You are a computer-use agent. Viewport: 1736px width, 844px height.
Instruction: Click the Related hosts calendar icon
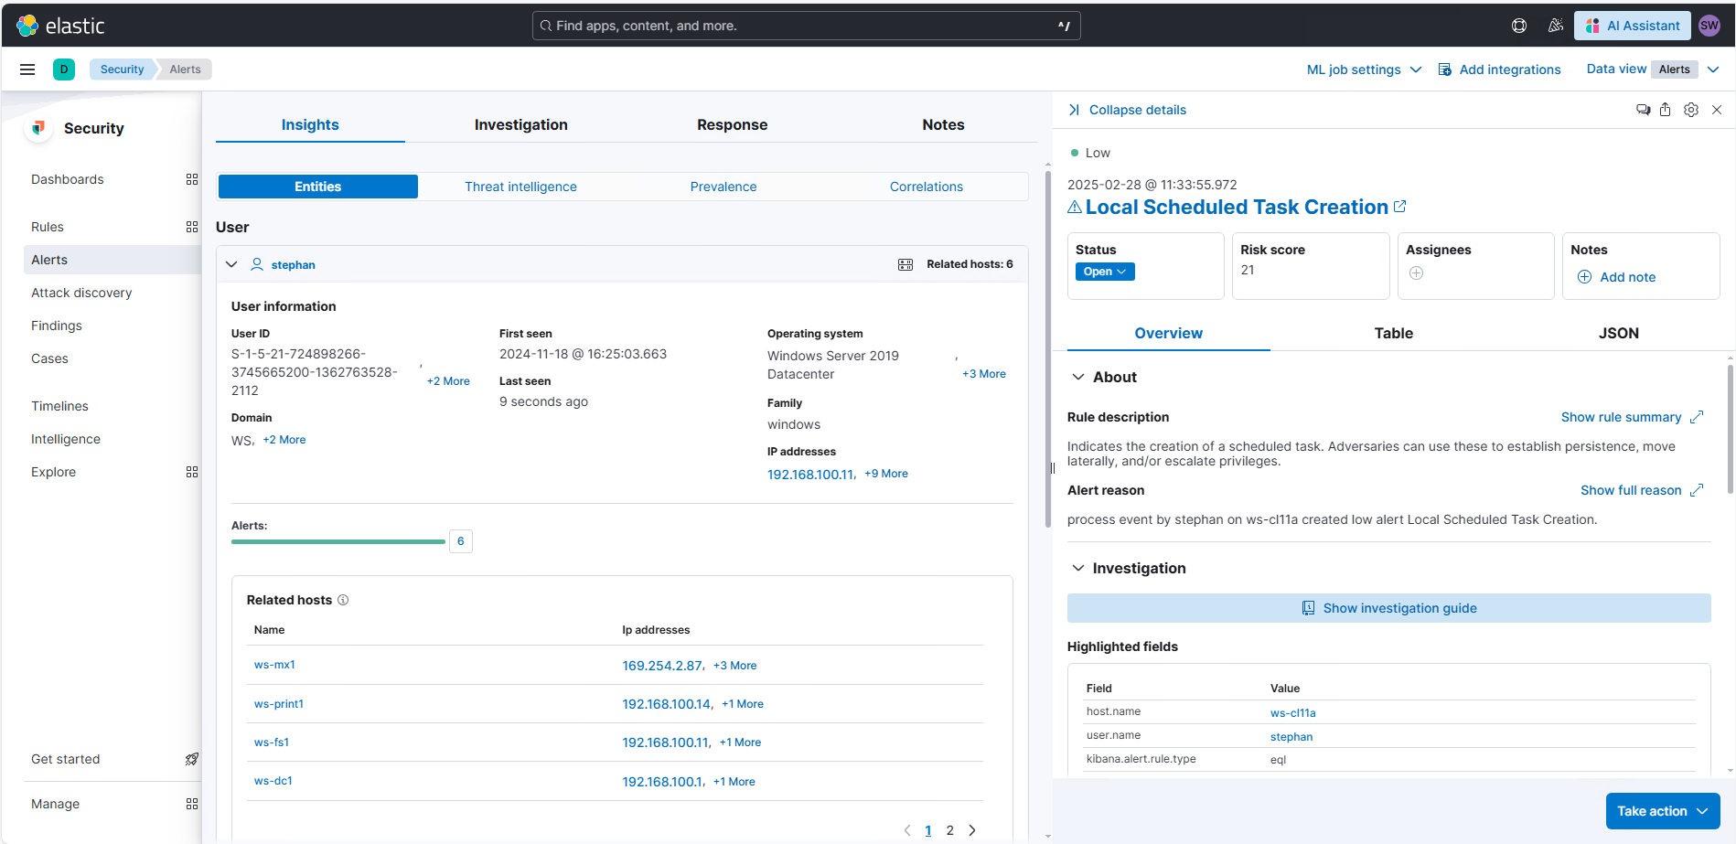(906, 264)
